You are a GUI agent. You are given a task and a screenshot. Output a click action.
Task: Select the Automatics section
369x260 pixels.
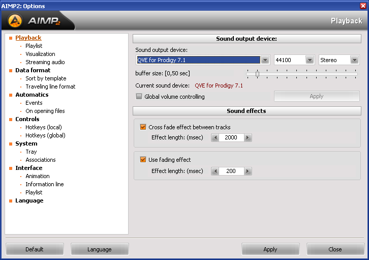click(x=32, y=95)
